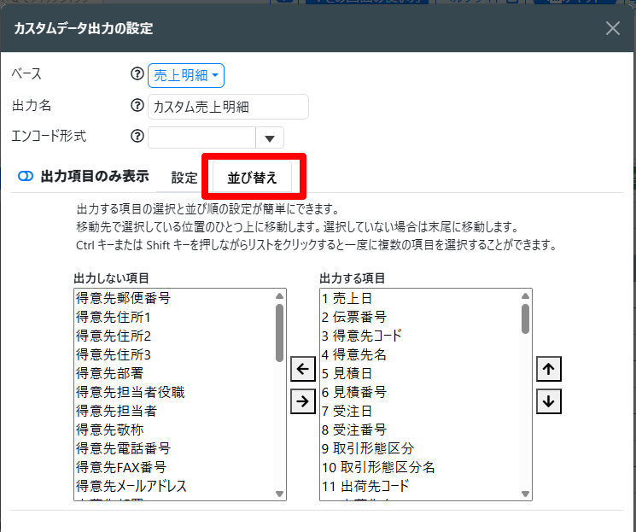
Task: Select 得意先郵便番号 in 出力しない項目 list
Action: click(124, 298)
